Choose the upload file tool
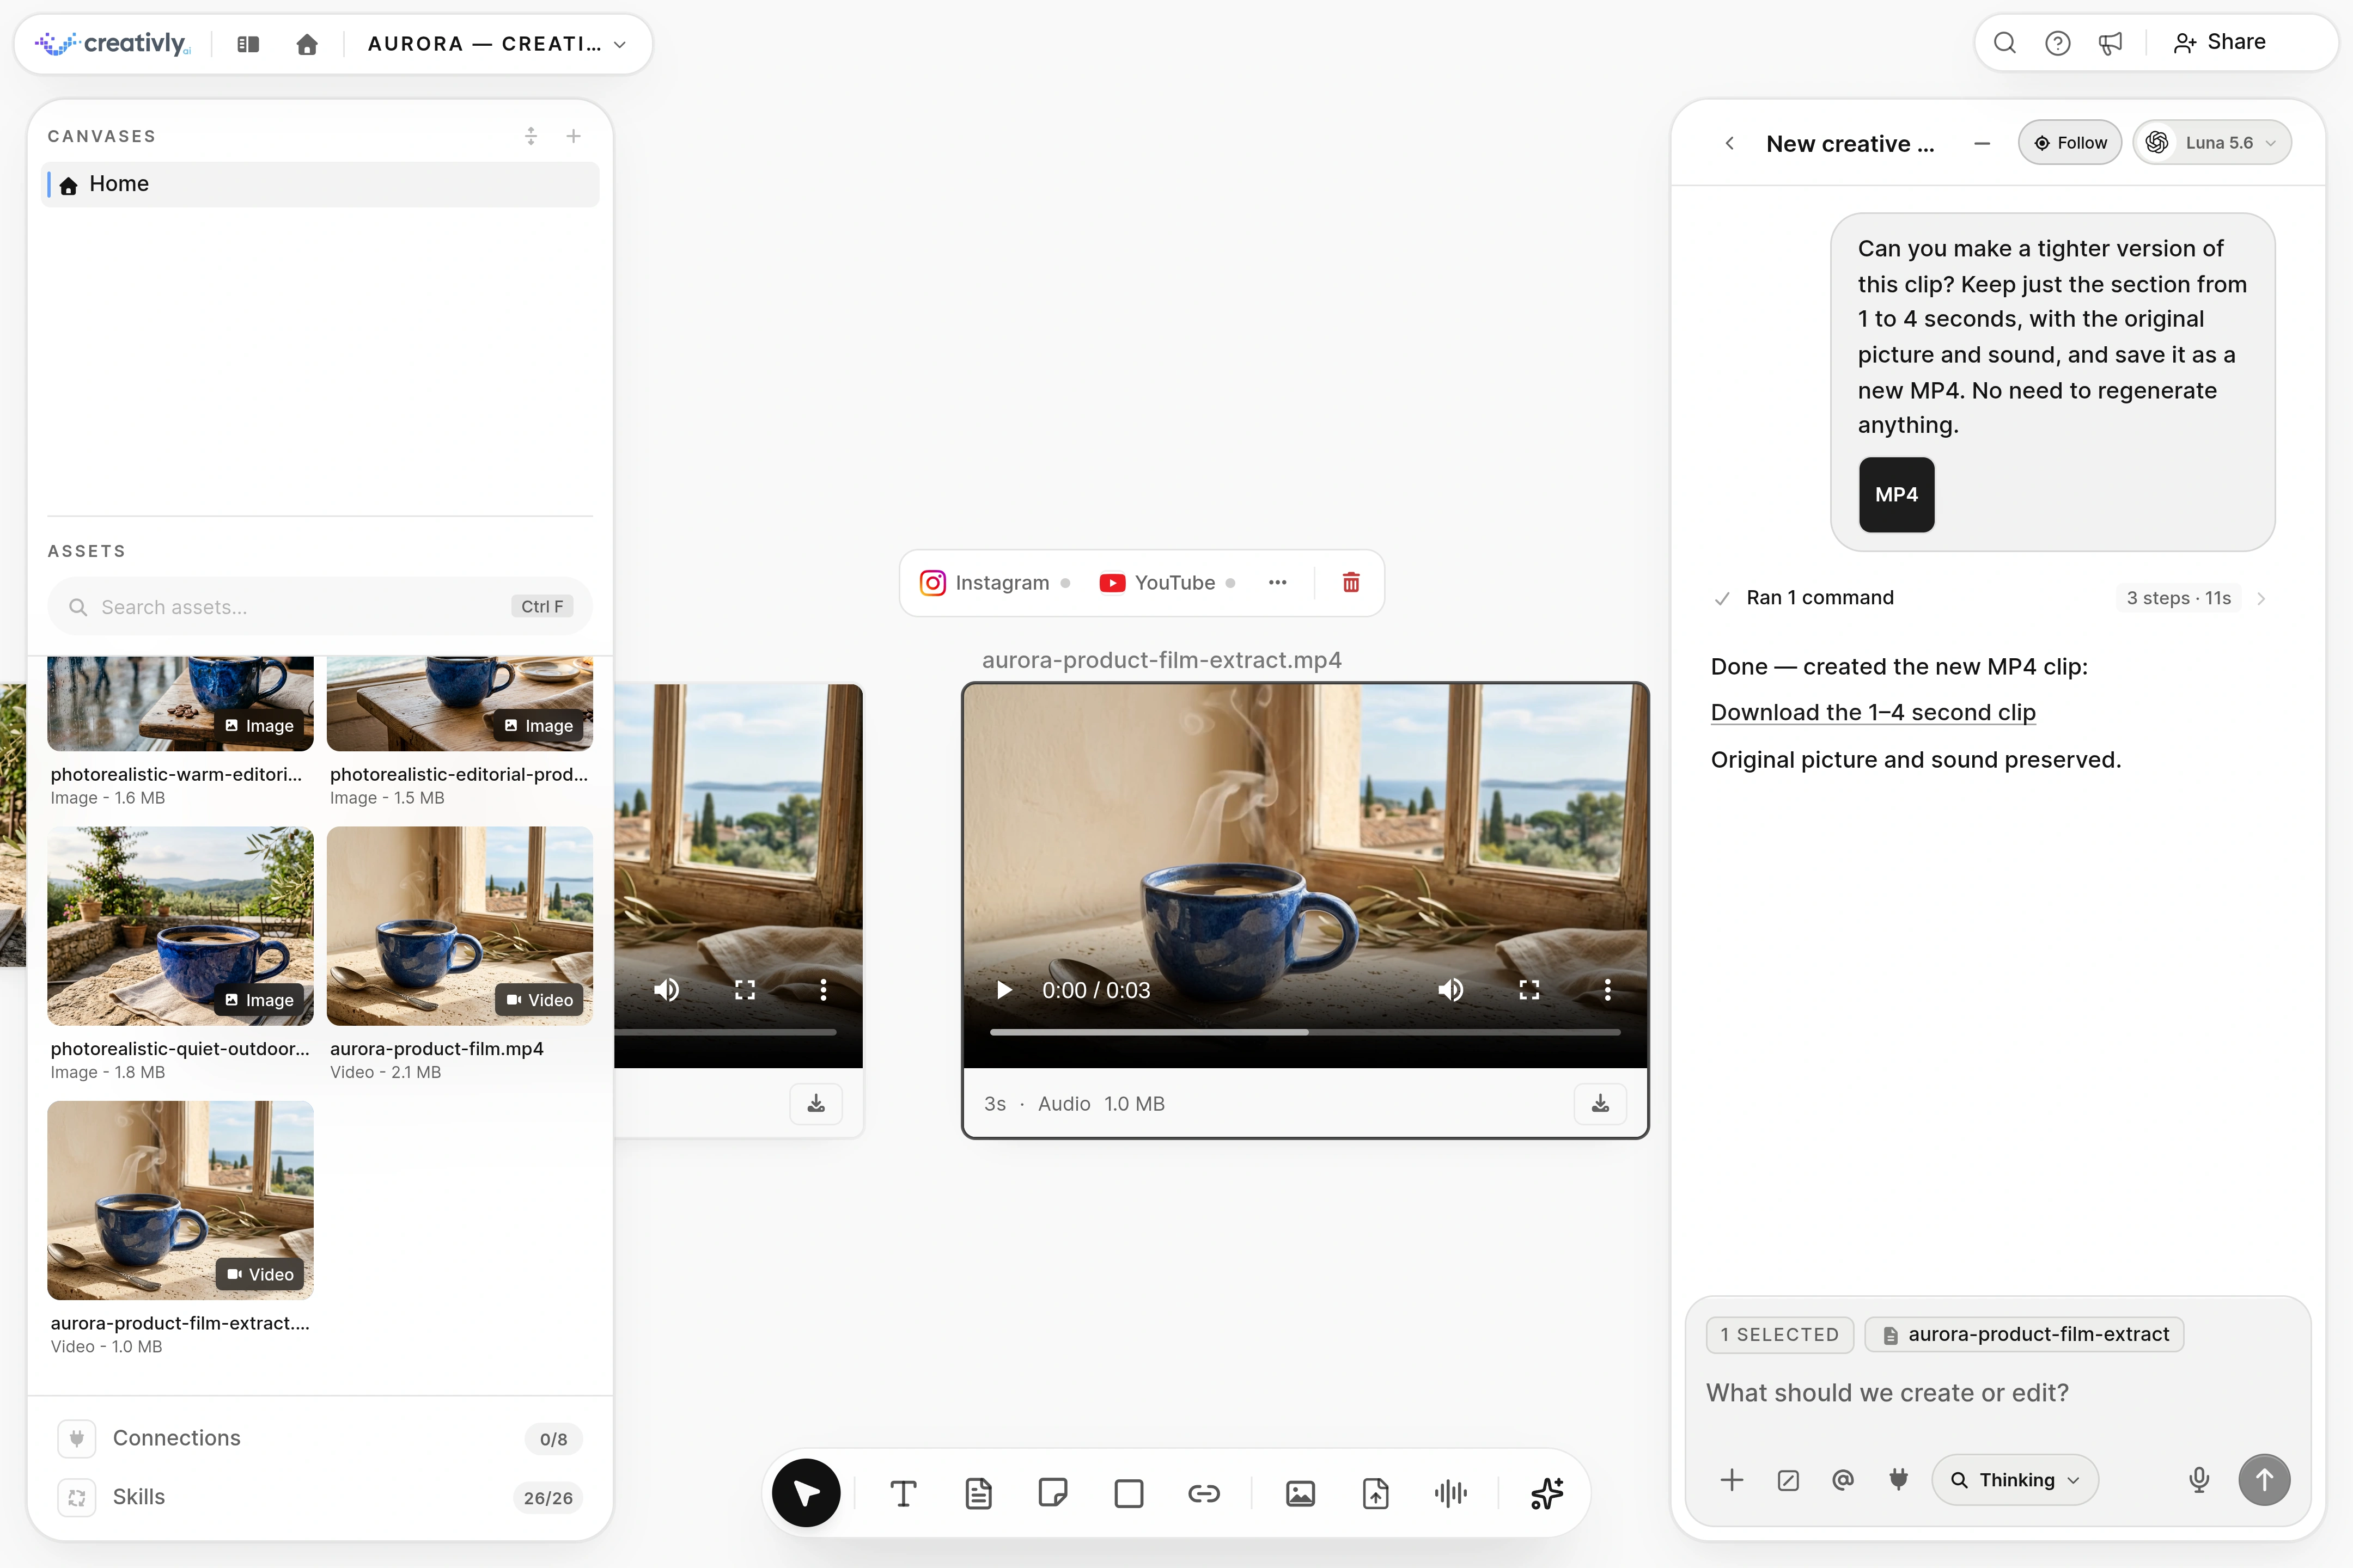Screen dimensions: 2353x1568 (1376, 1493)
